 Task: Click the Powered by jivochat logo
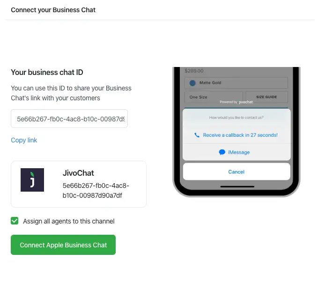(x=236, y=102)
